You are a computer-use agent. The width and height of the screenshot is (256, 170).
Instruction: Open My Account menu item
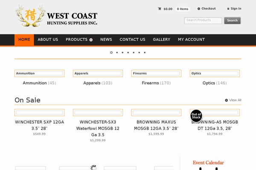pyautogui.click(x=191, y=40)
